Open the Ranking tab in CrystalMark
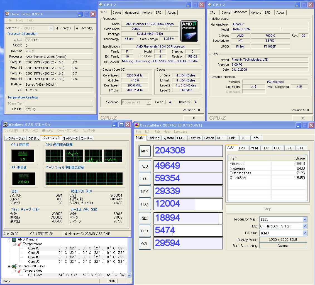This screenshot has width=315, height=285. pos(153,138)
